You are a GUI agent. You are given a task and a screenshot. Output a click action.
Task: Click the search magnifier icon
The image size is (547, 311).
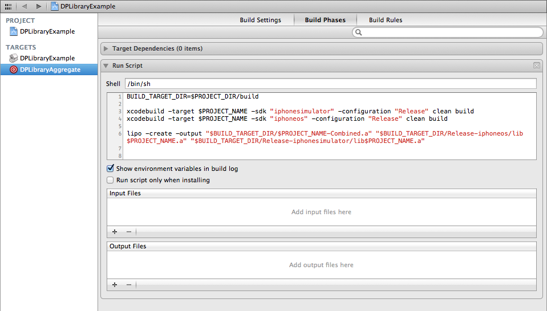click(x=358, y=32)
